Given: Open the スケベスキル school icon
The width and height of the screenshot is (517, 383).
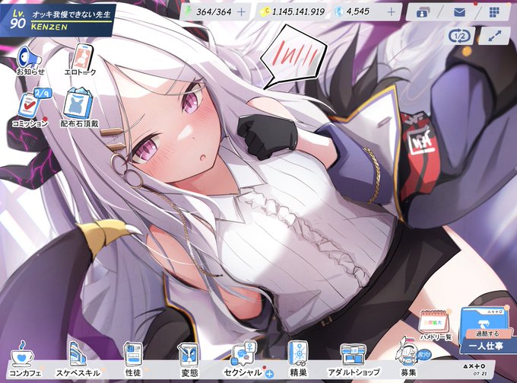Looking at the screenshot, I should (x=78, y=359).
